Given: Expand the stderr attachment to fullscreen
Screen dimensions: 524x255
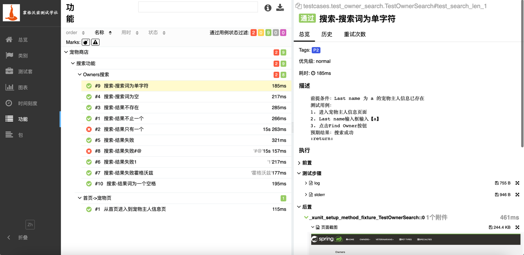Looking at the screenshot, I should coord(517,195).
